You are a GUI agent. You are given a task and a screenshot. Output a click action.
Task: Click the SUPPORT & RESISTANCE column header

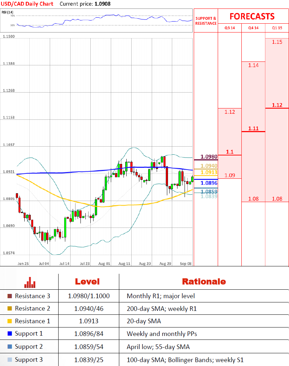(x=206, y=21)
